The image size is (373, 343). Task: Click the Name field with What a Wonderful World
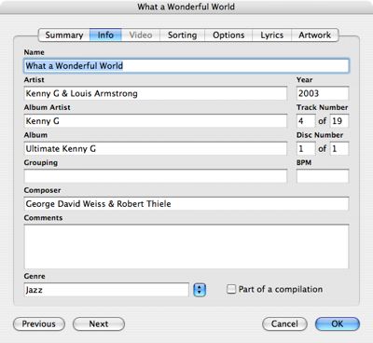click(x=186, y=66)
